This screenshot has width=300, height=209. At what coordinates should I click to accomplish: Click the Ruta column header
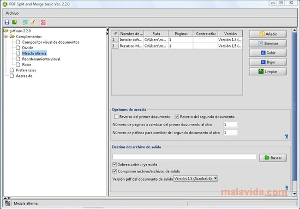[156, 33]
